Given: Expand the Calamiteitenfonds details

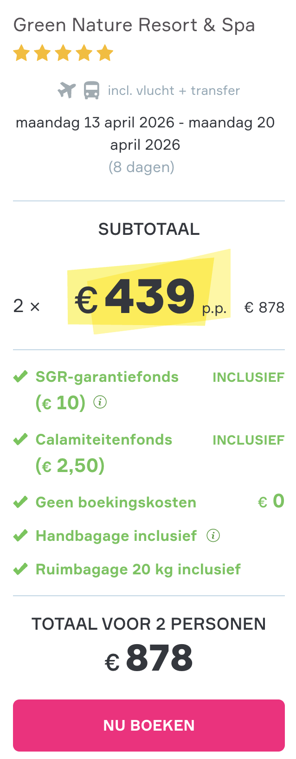Looking at the screenshot, I should tap(103, 439).
